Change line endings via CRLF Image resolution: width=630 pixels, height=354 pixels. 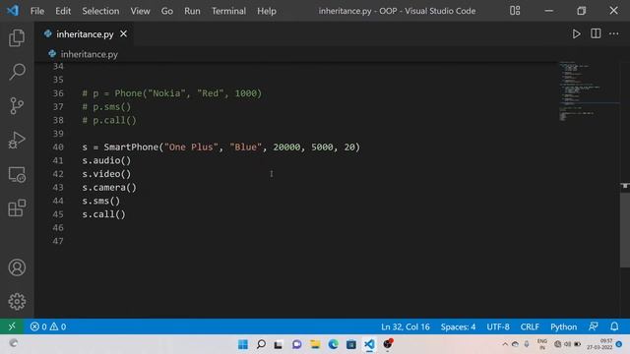click(530, 326)
